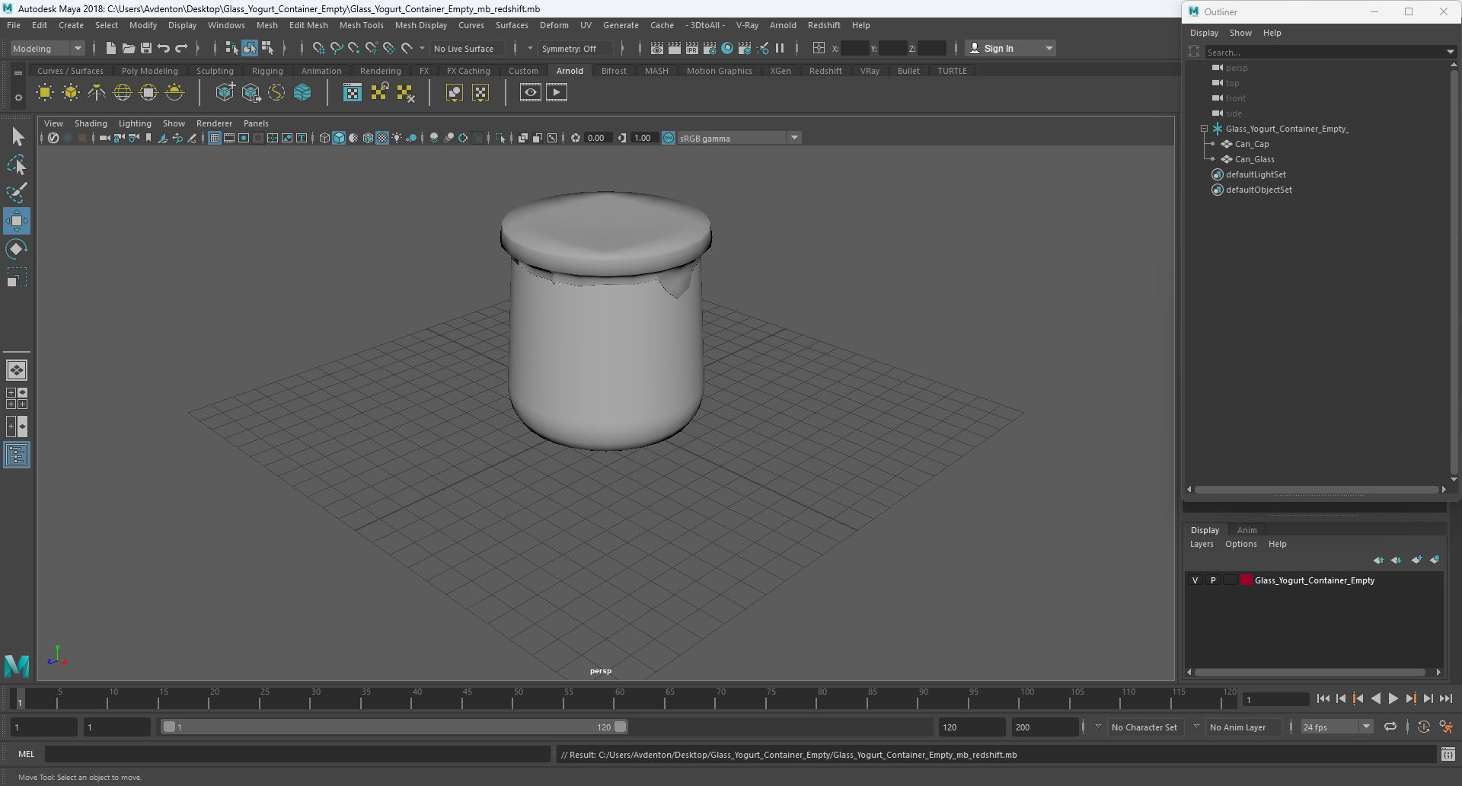This screenshot has height=786, width=1462.
Task: Collapse Glass_Yogurt_Container_Empty_ group in Outliner
Action: click(1204, 129)
